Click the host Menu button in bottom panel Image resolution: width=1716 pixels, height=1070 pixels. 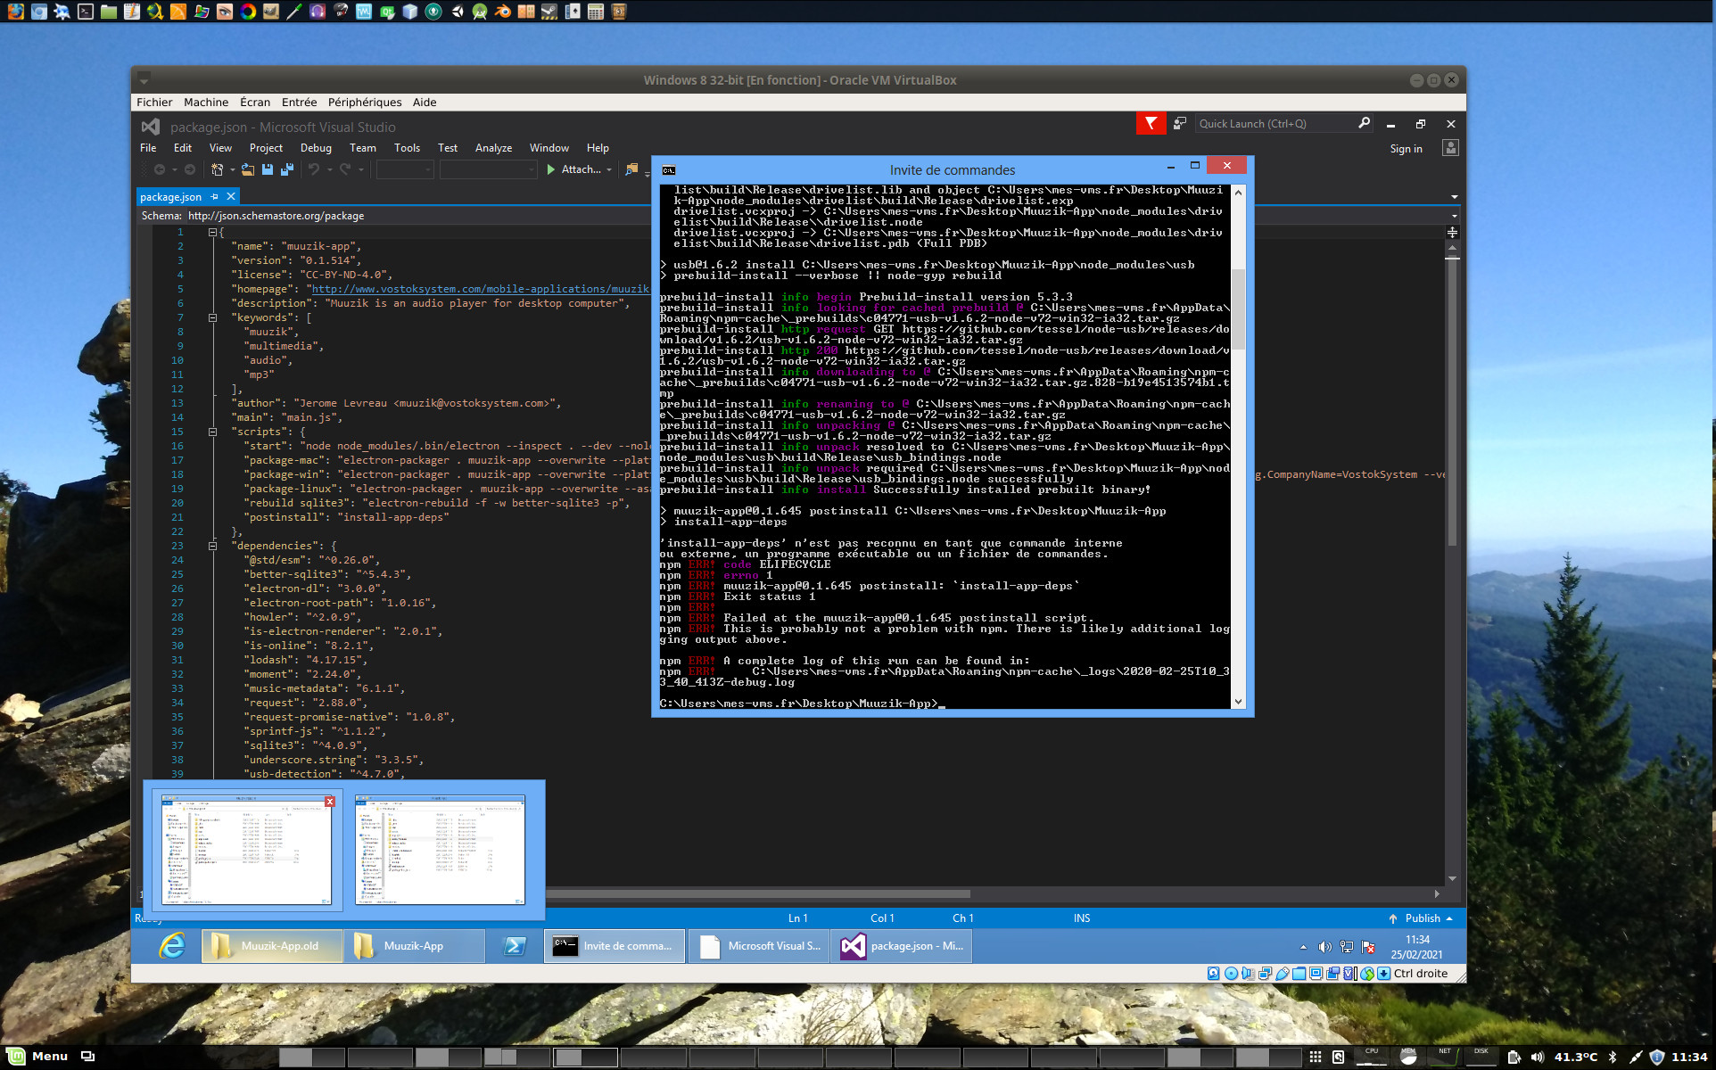pos(38,1057)
